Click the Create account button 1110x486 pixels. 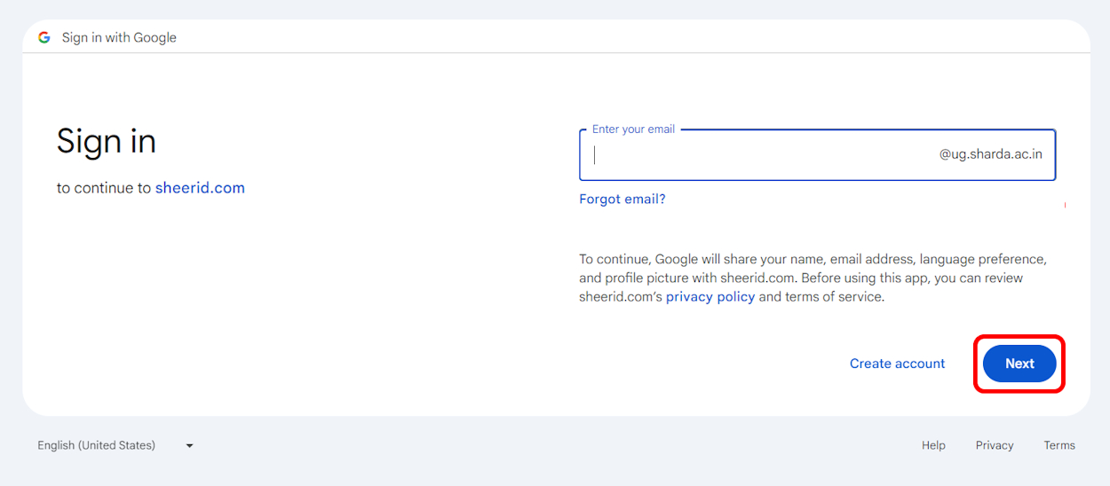[x=897, y=364]
